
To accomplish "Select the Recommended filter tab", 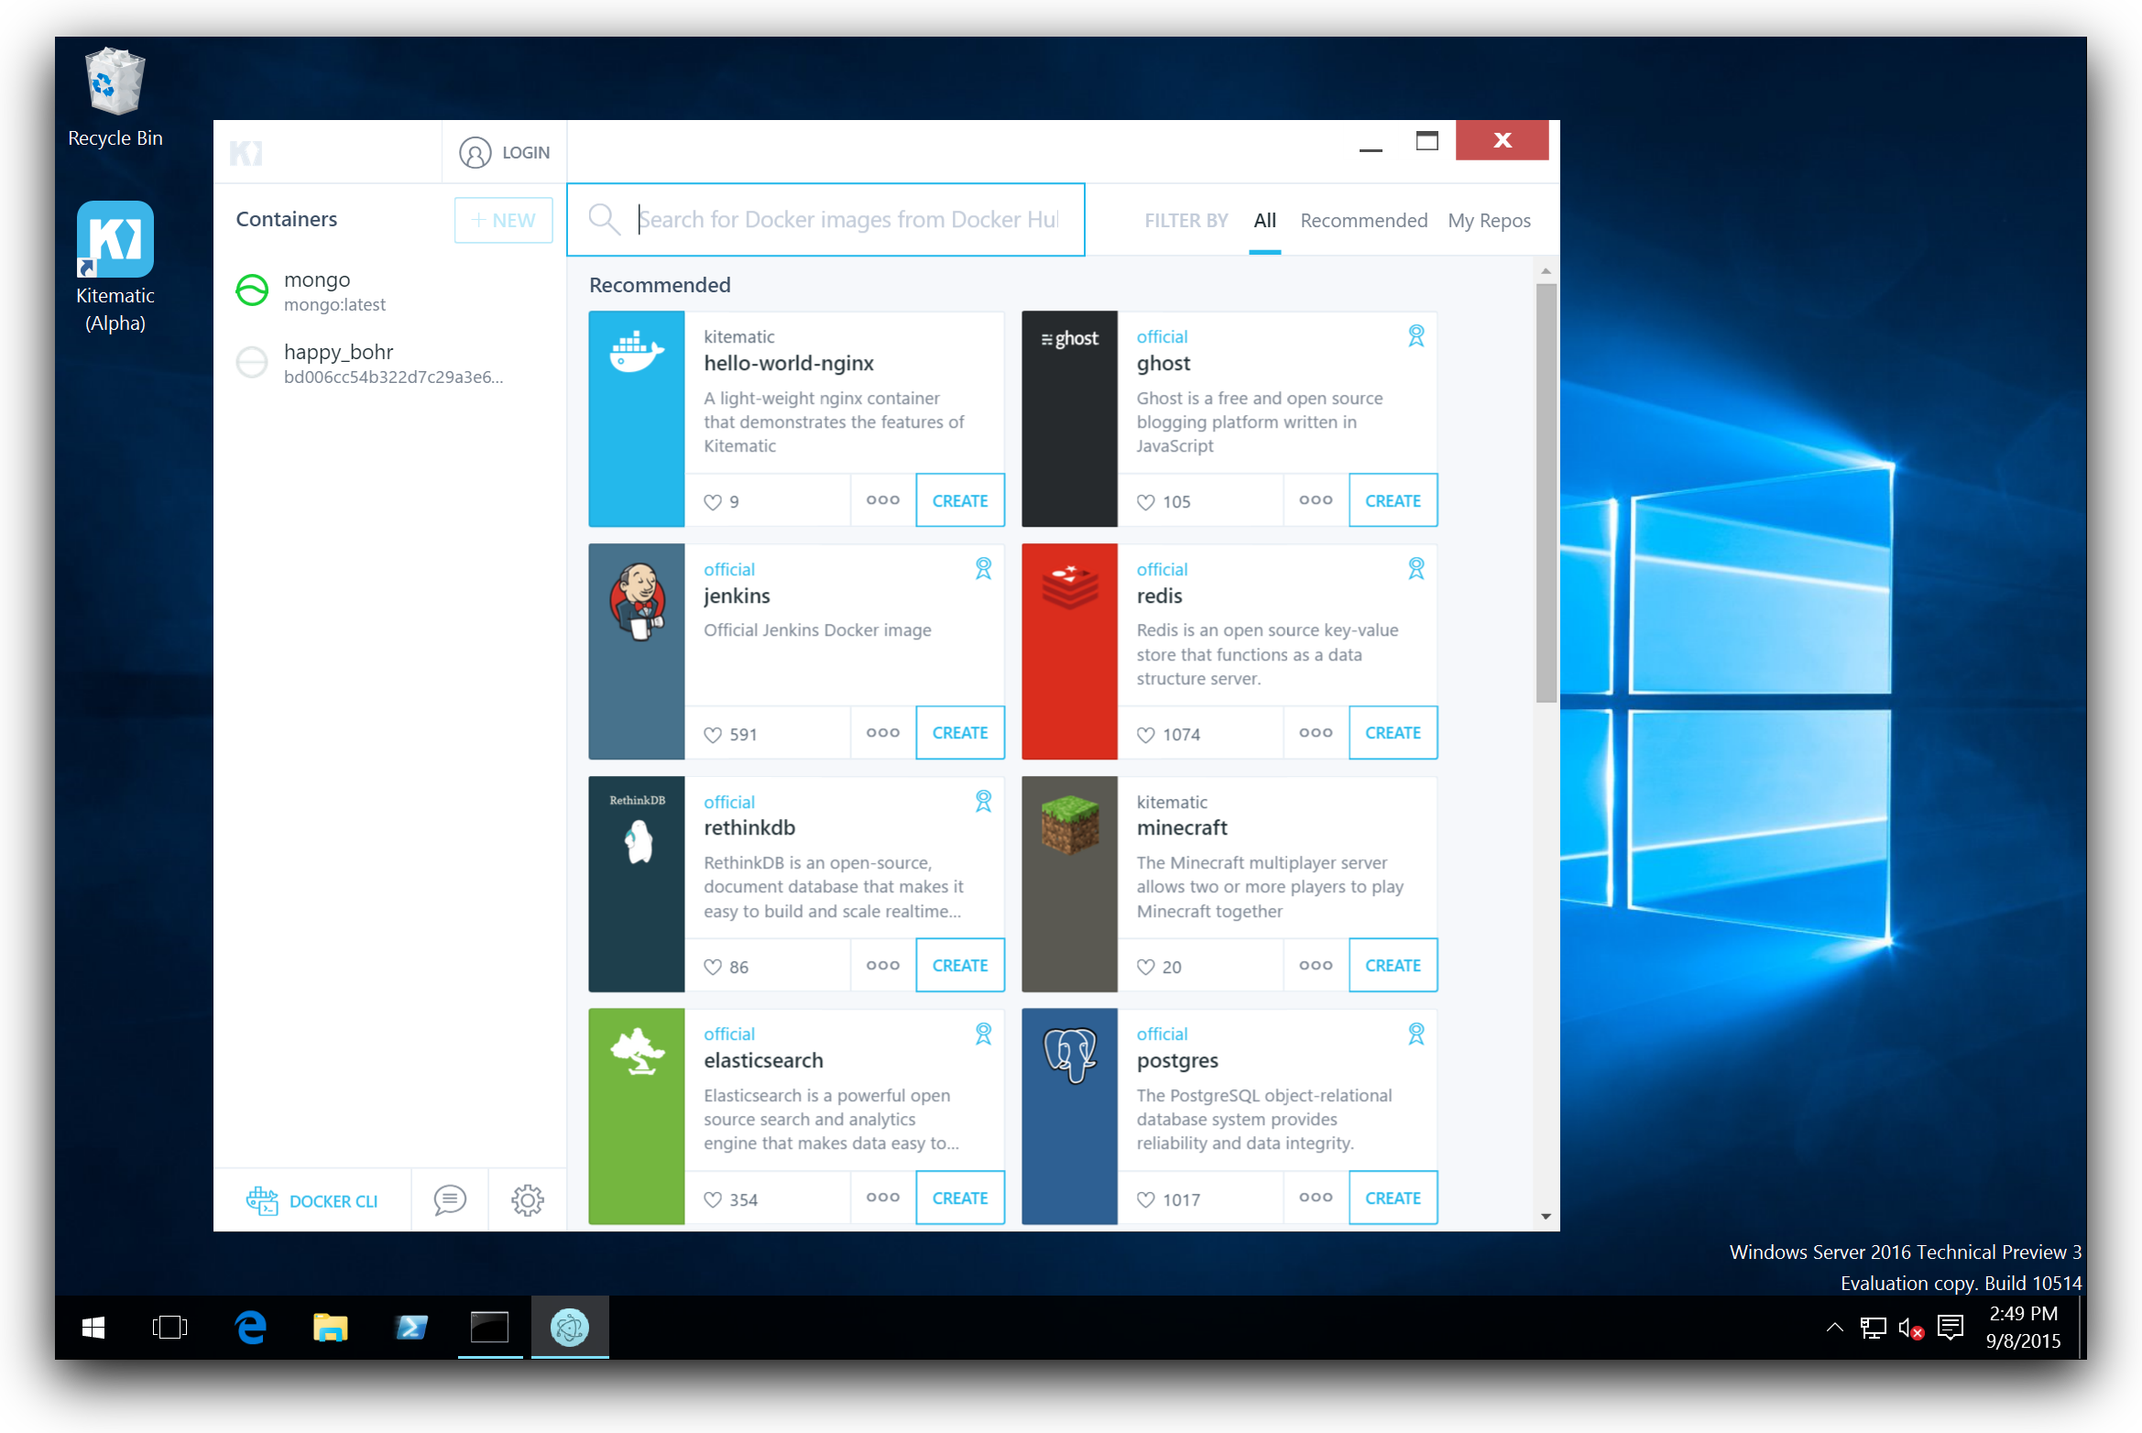I will [1362, 221].
